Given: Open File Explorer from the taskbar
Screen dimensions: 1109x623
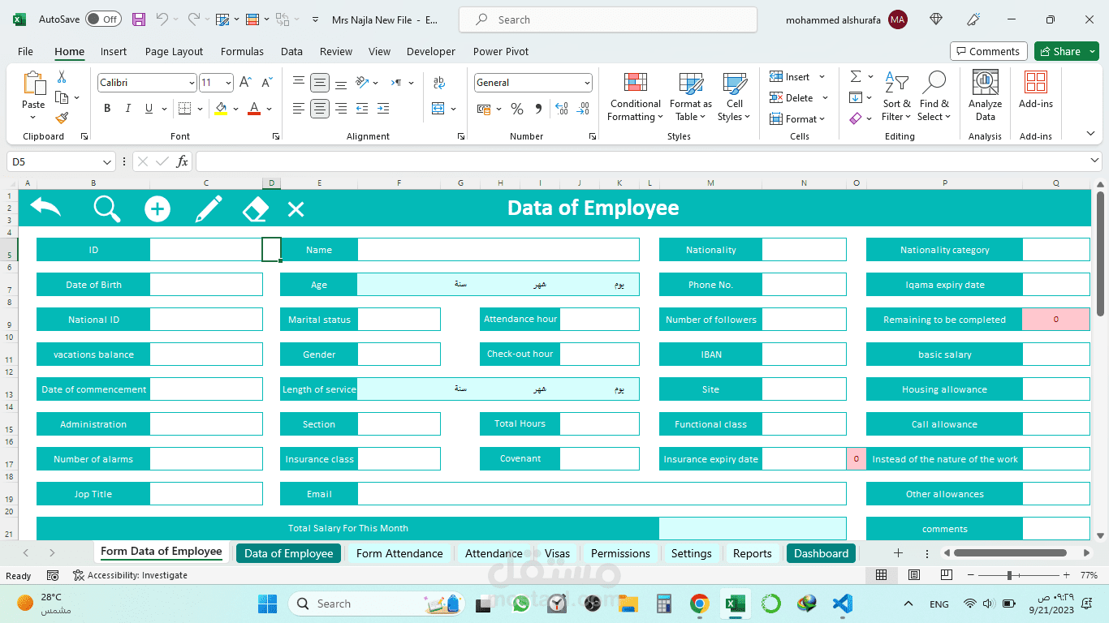Looking at the screenshot, I should 628,604.
